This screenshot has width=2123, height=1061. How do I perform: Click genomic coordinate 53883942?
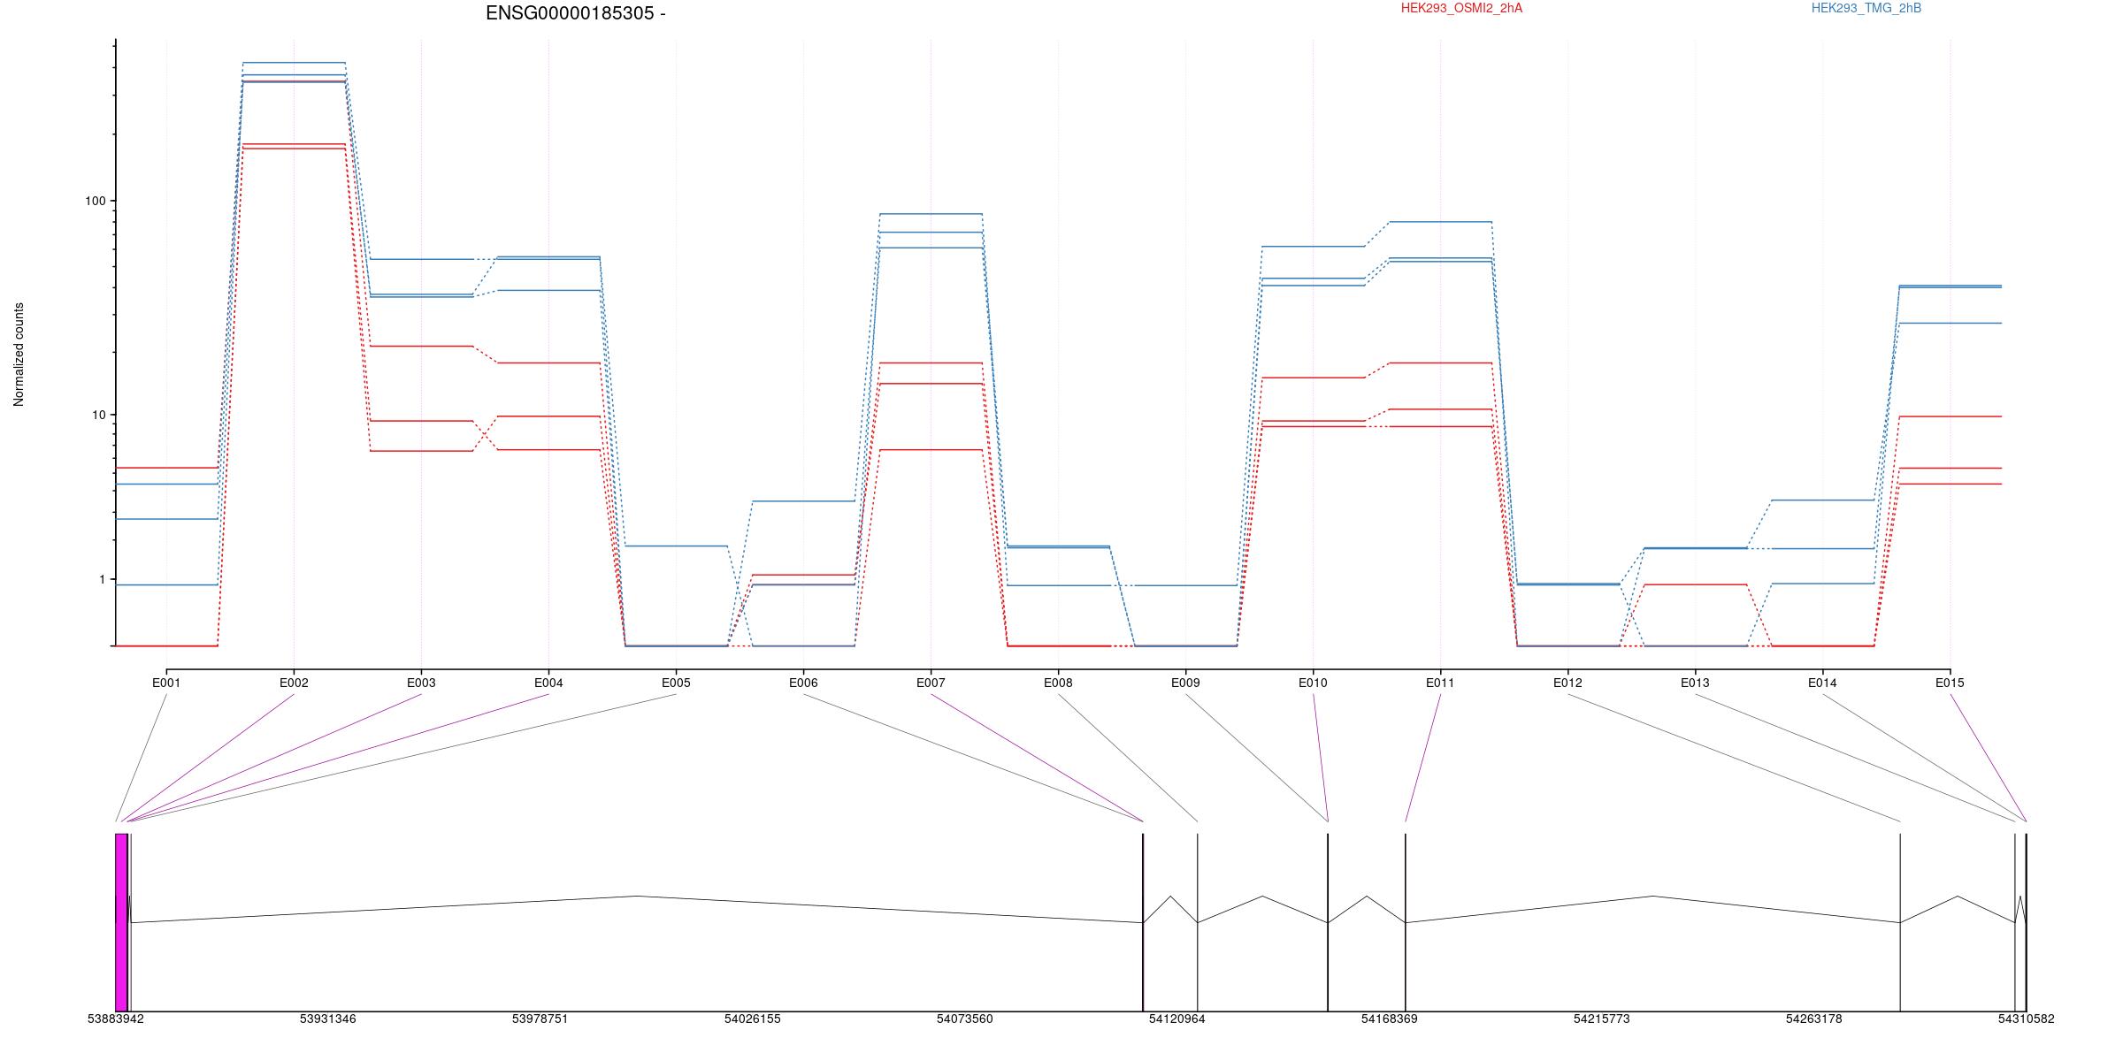point(116,1019)
